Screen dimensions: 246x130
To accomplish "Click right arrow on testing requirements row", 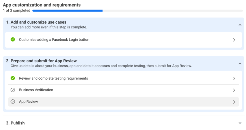I will click(x=234, y=79).
